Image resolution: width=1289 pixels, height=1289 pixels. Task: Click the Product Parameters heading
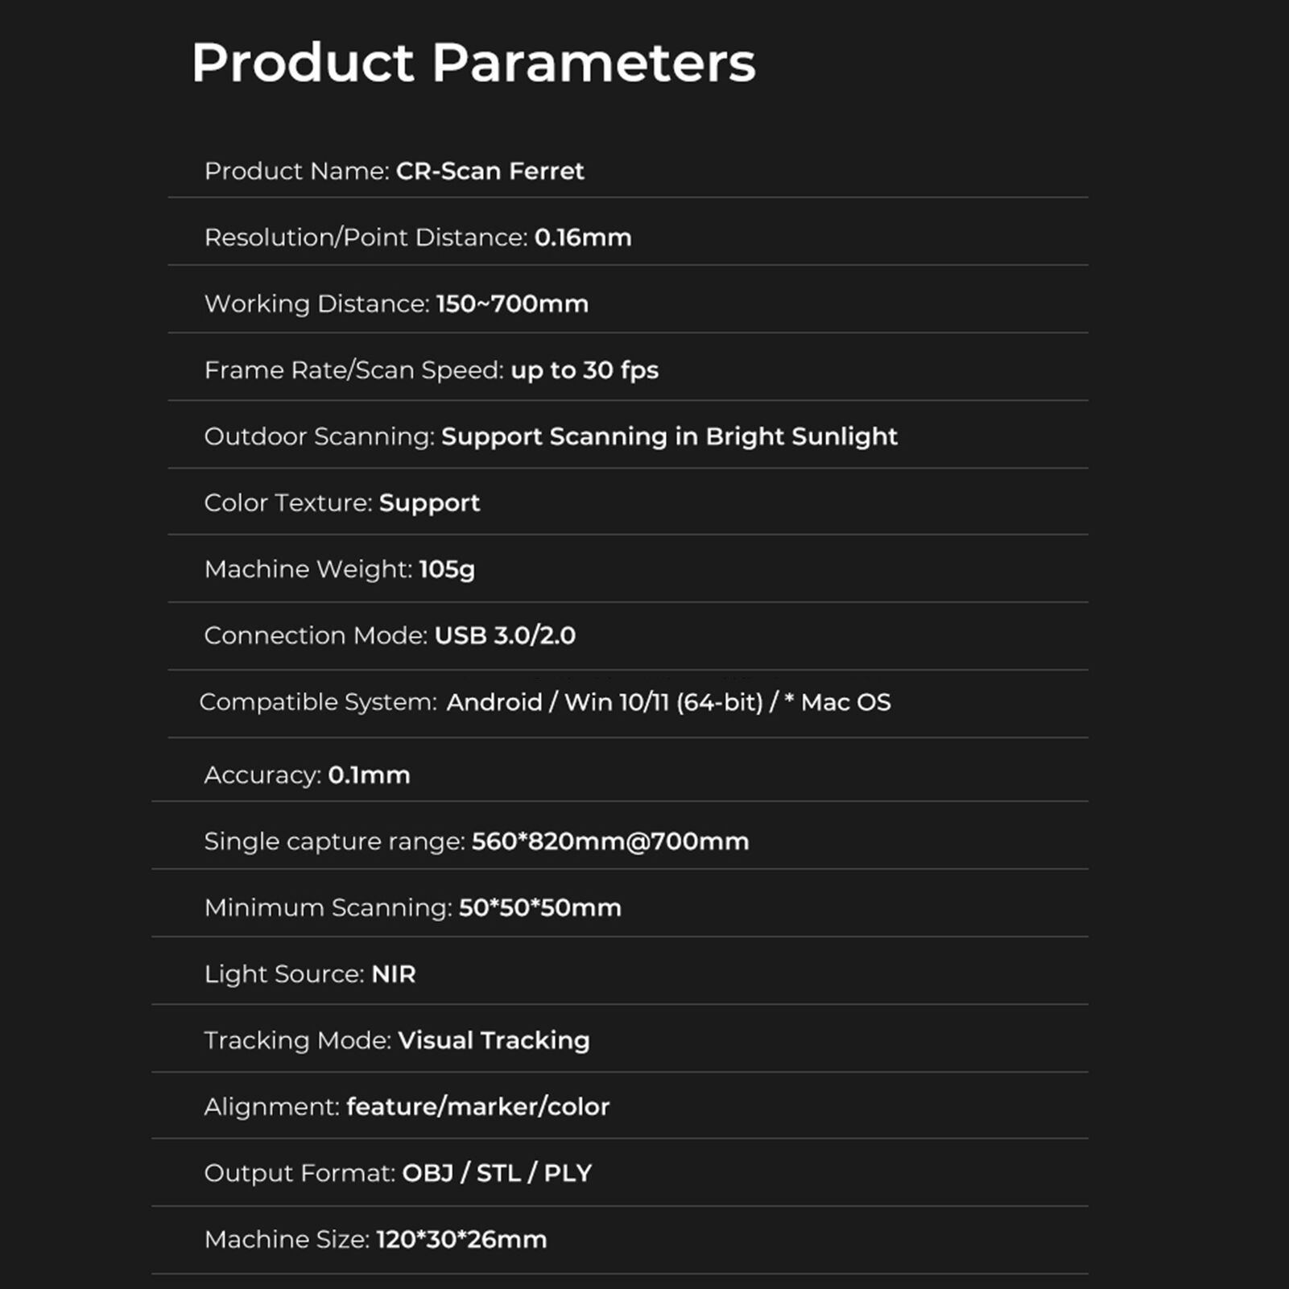coord(473,62)
